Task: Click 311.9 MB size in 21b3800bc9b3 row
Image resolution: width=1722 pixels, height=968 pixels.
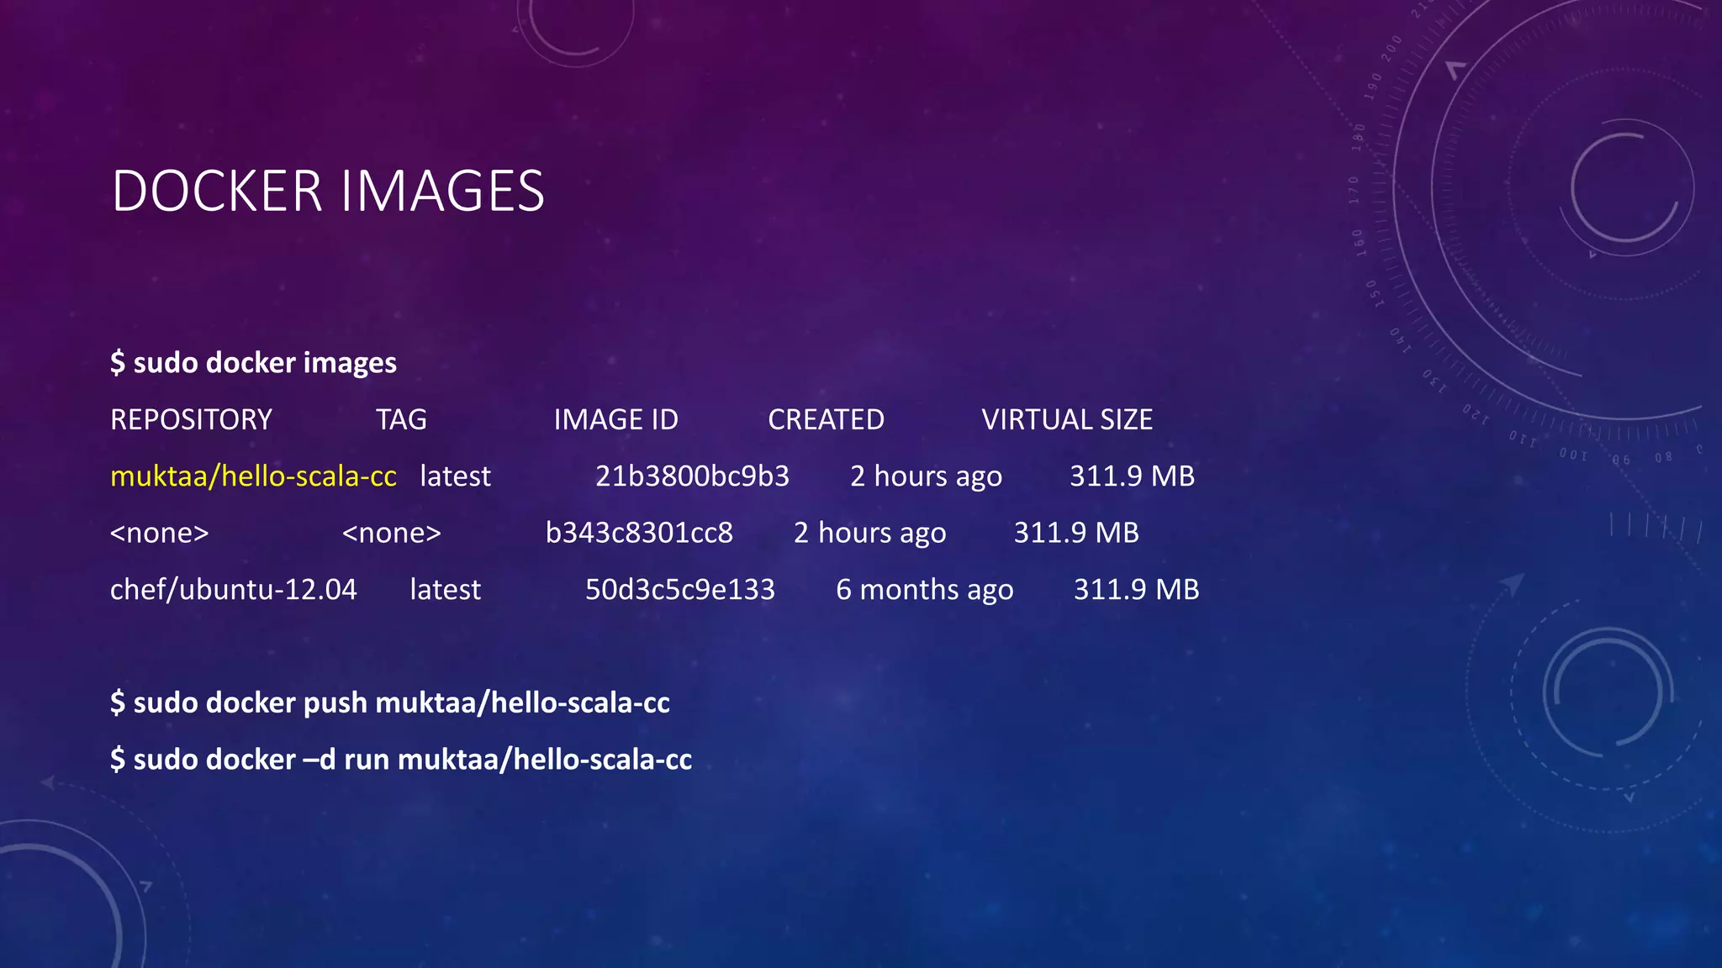Action: click(1132, 476)
